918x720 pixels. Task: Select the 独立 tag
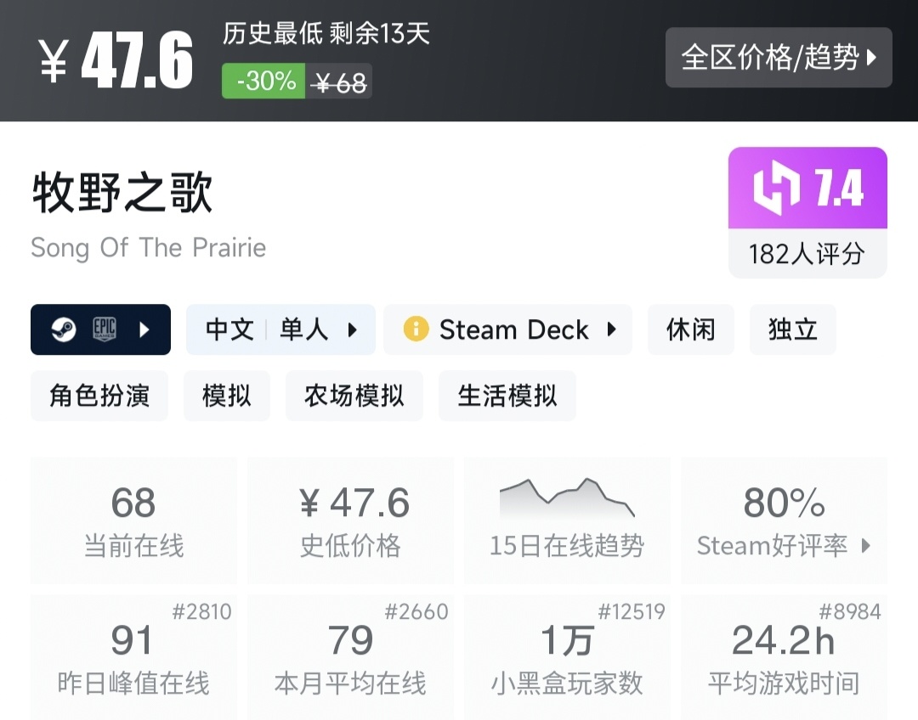point(792,329)
